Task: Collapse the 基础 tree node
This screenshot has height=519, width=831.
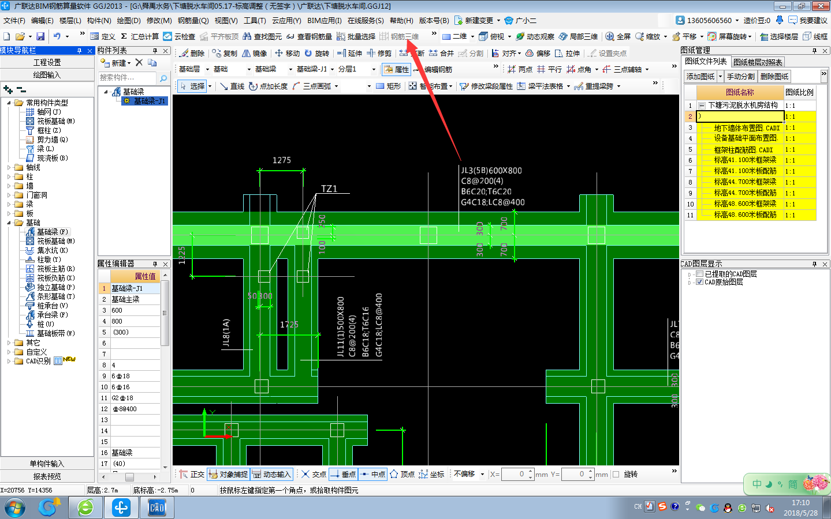Action: click(9, 223)
